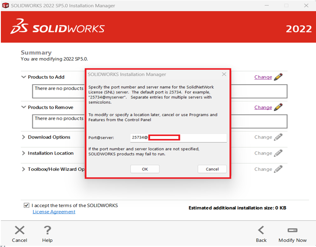
Task: Click pencil icon beside Products to Add
Action: tap(278, 77)
